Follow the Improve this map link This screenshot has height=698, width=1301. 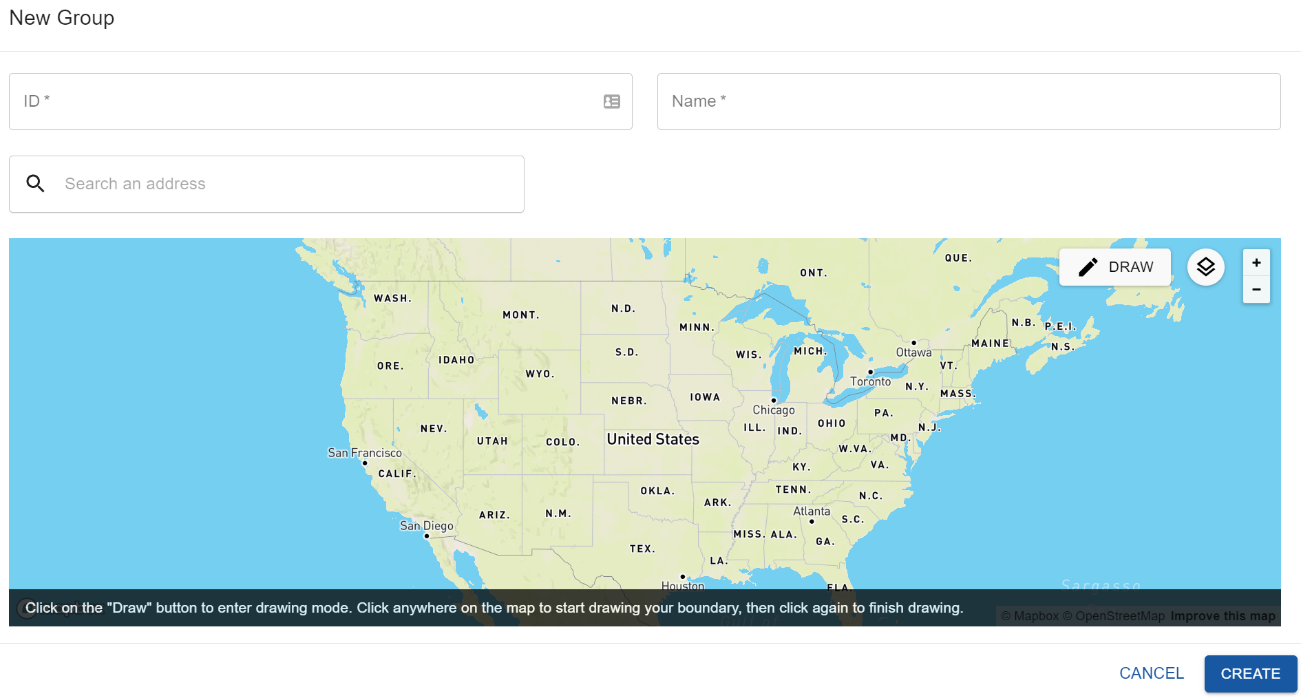(1223, 616)
